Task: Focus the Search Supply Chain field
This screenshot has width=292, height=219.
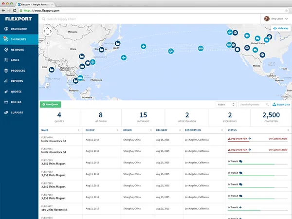Action: tap(61, 19)
